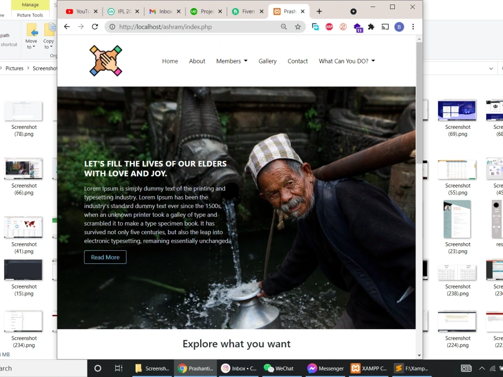Open Chrome three-dot menu
The height and width of the screenshot is (377, 503).
pos(413,27)
